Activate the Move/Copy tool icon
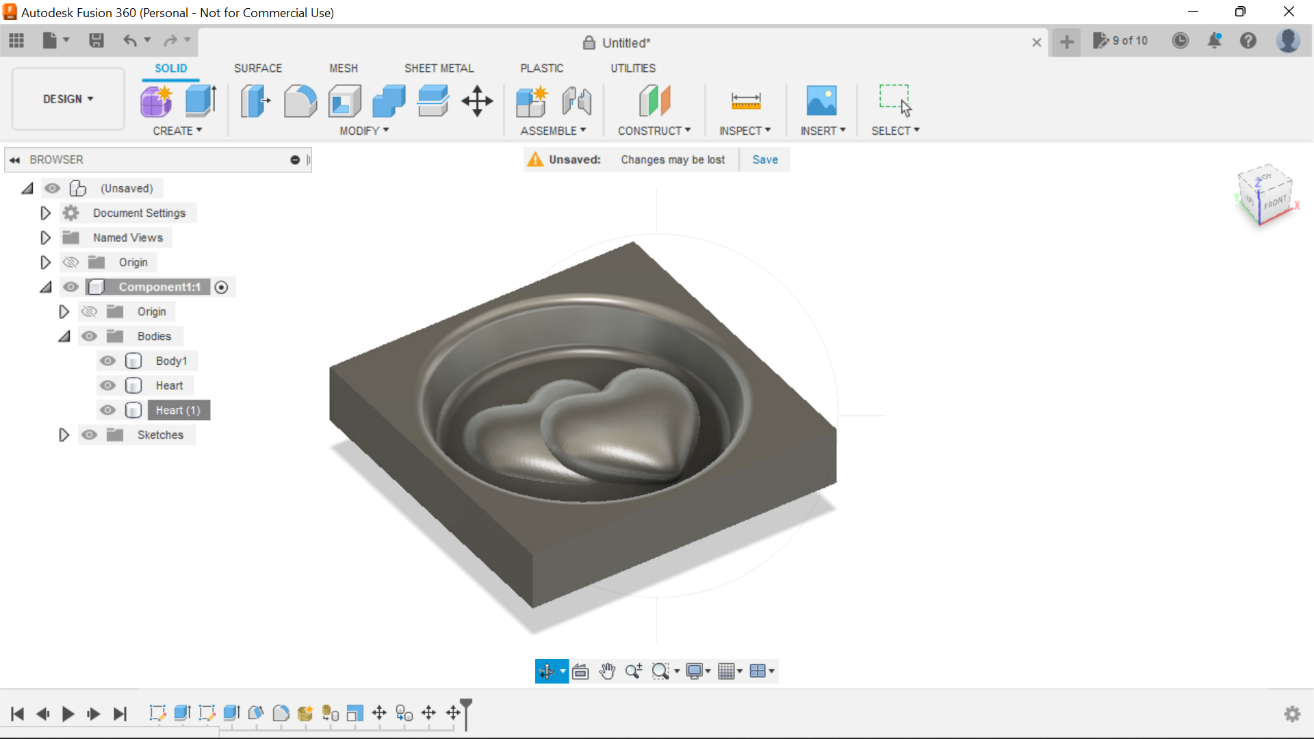The height and width of the screenshot is (739, 1314). point(477,101)
